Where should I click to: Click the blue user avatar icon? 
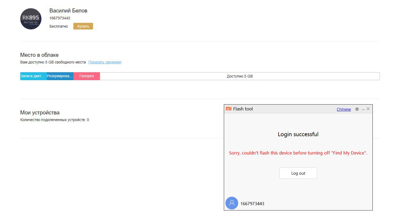pos(232,203)
